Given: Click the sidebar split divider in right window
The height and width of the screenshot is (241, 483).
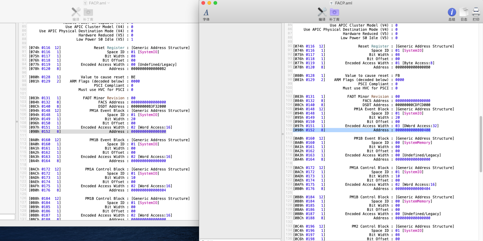Looking at the screenshot, I should pyautogui.click(x=283, y=134).
